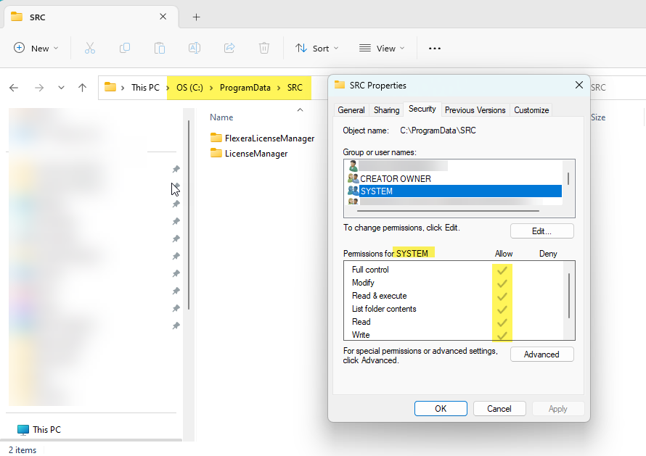Click the Rename icon in toolbar
Image resolution: width=646 pixels, height=456 pixels.
point(195,48)
